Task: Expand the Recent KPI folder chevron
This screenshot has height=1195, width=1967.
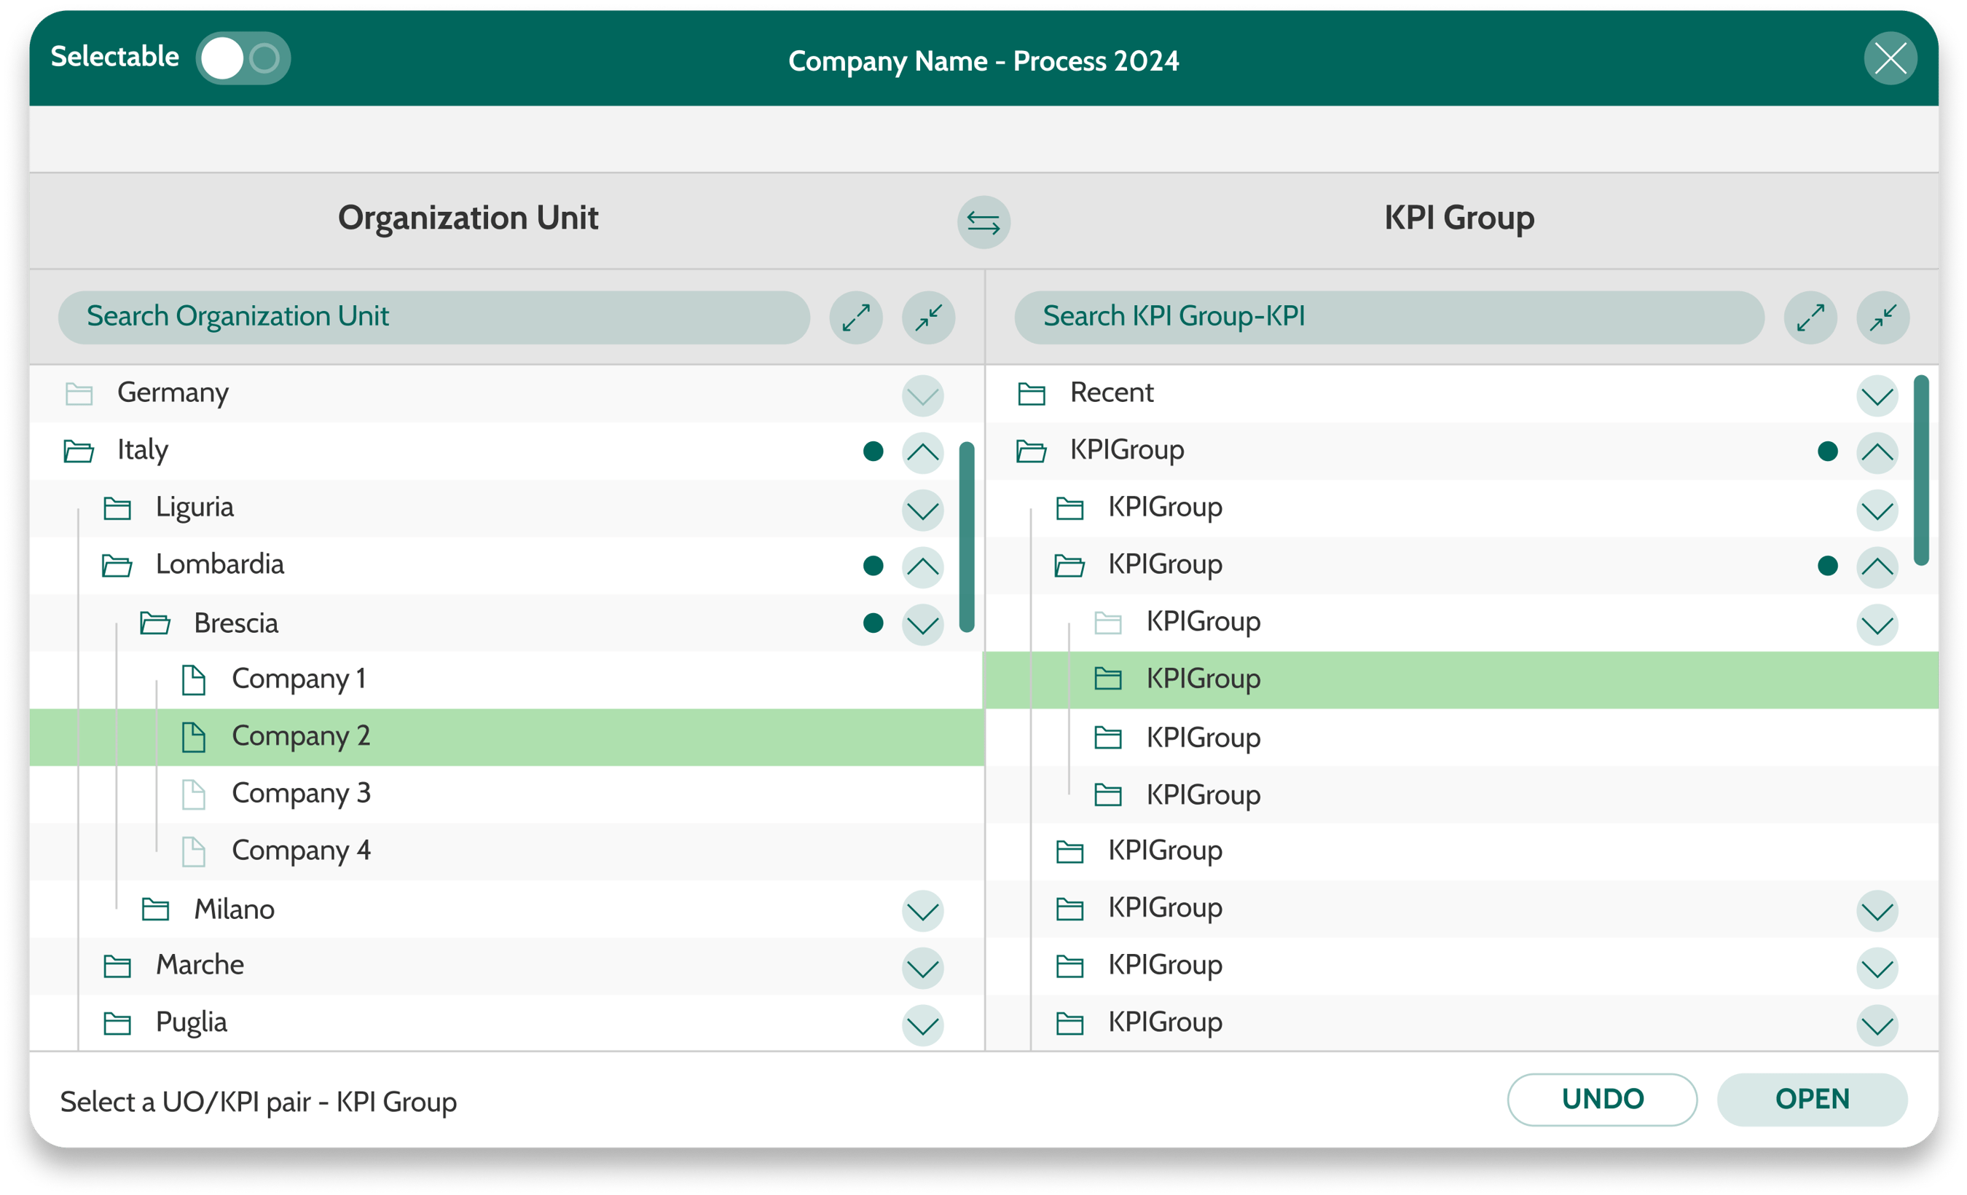Action: pos(1877,395)
